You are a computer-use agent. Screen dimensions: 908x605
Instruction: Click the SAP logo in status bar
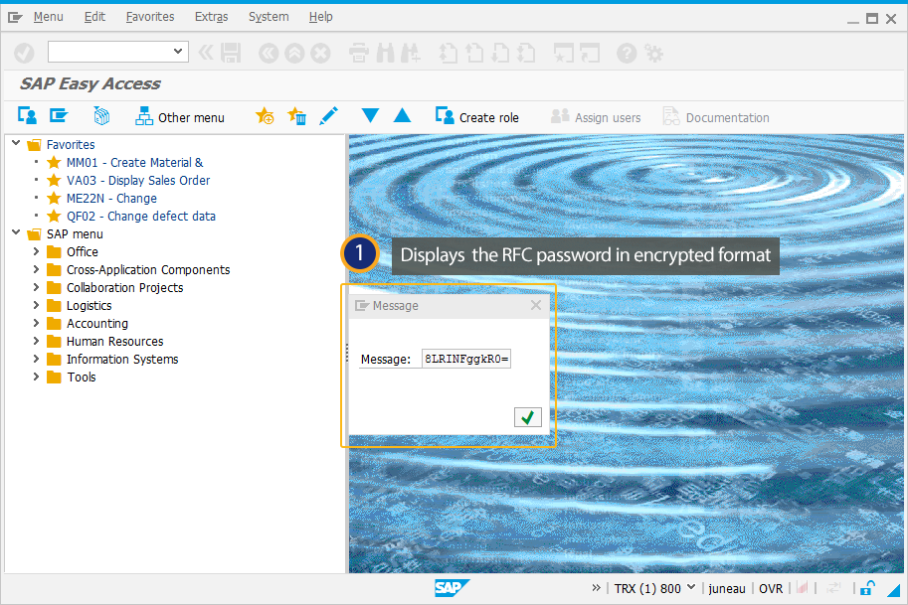[x=452, y=588]
